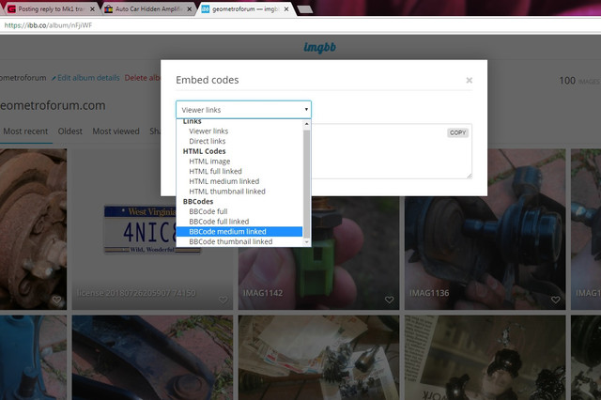Open the papers and documents thumbnail
This screenshot has height=400, width=601.
point(318,358)
